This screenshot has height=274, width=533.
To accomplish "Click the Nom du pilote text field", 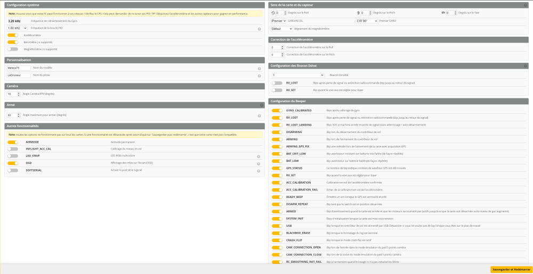I will 19,75.
